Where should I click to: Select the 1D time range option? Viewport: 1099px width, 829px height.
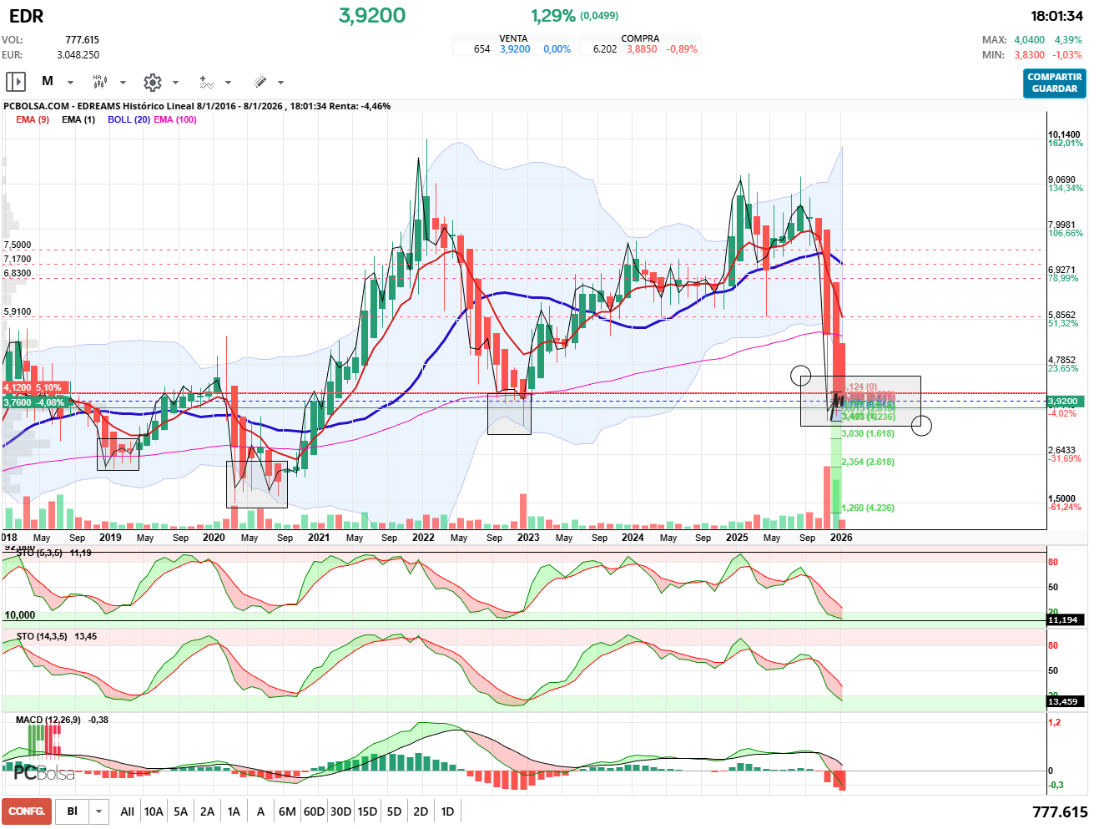tap(447, 811)
